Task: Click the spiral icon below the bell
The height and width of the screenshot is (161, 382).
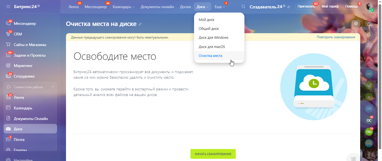Action: tap(369, 35)
